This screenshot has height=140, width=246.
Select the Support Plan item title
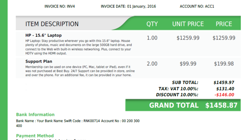pyautogui.click(x=39, y=61)
